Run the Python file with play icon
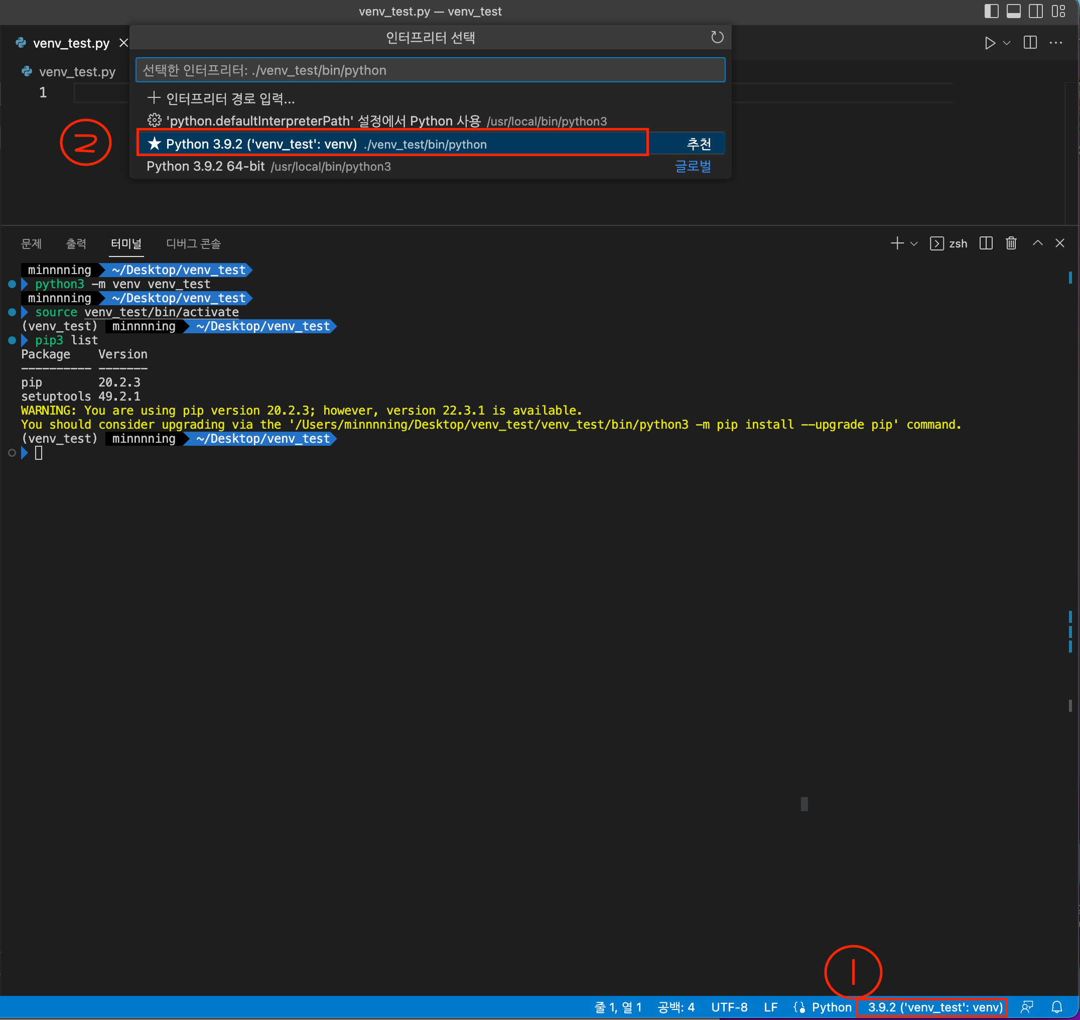Viewport: 1080px width, 1020px height. tap(990, 43)
